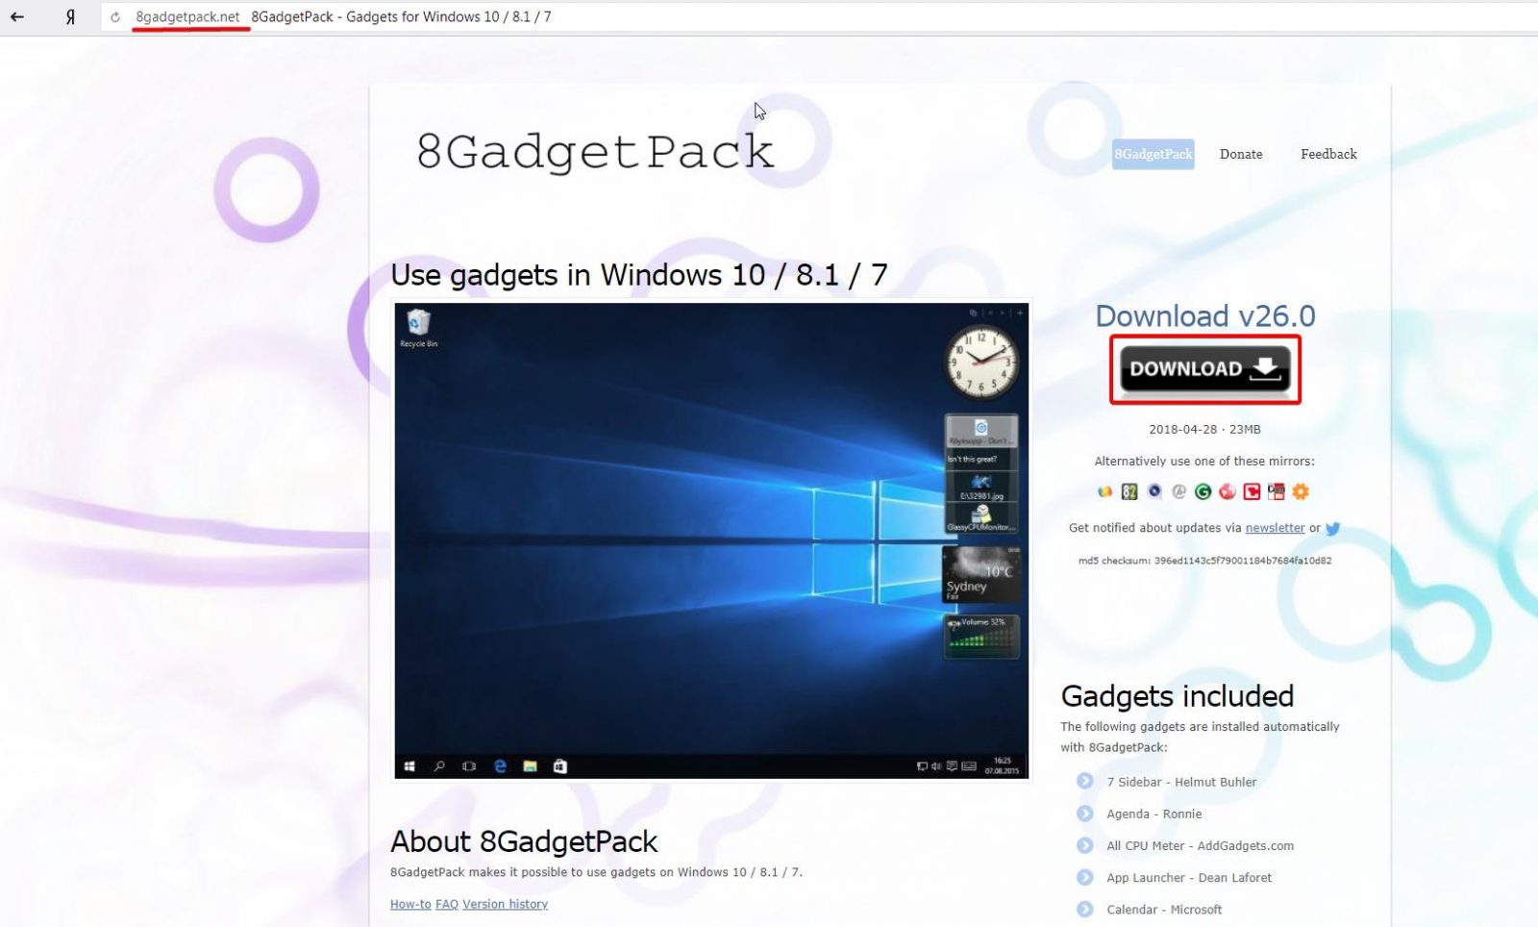The width and height of the screenshot is (1538, 927).
Task: Open the red-black Com mirror icon
Action: pyautogui.click(x=1276, y=491)
